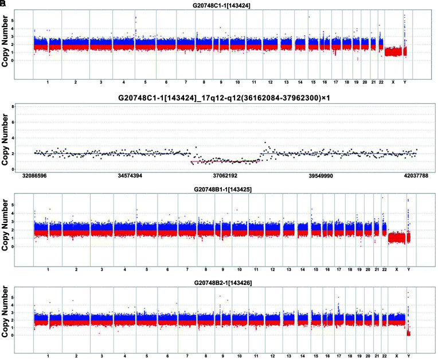This screenshot has height=359, width=438.
Task: Click chromosome label Y in G20748C1-1 genome plot
Action: (405, 82)
